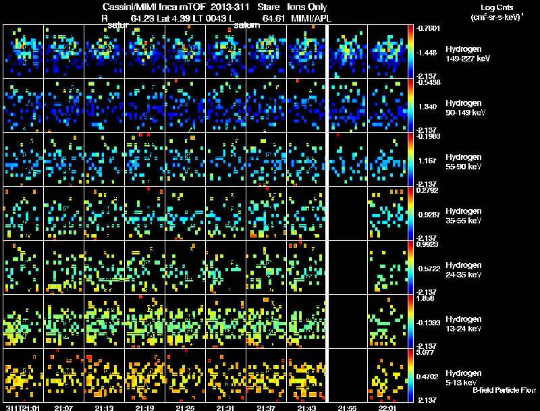This screenshot has height=411, width=540.
Task: Click the '-0.1393' color scale value
Action: pos(428,323)
